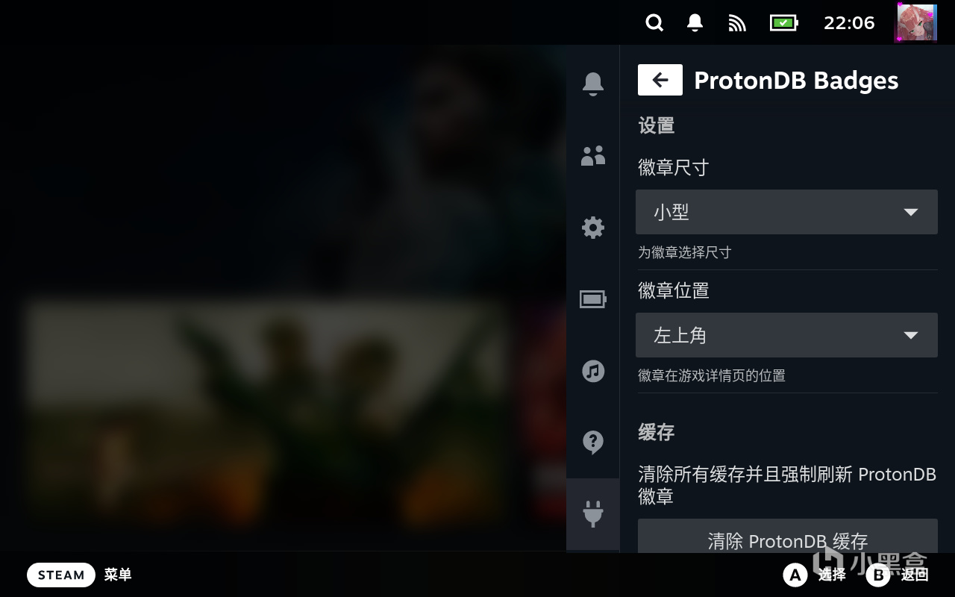The height and width of the screenshot is (597, 955).
Task: Open the soundtracks music note tab
Action: point(593,371)
